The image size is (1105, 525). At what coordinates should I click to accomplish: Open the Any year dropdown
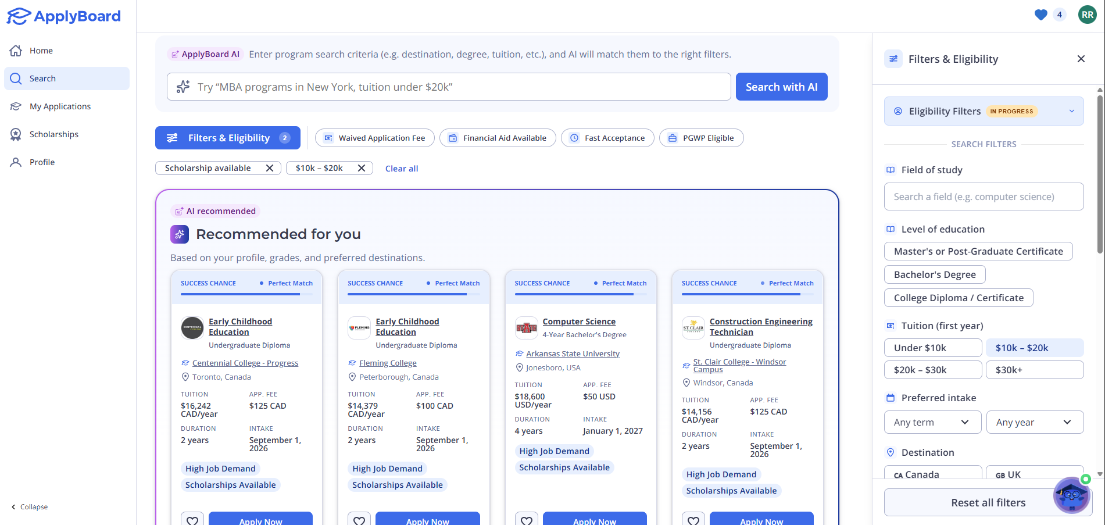[x=1035, y=422]
